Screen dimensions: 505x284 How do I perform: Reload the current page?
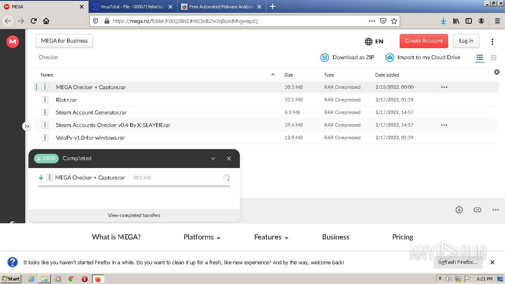tap(34, 21)
